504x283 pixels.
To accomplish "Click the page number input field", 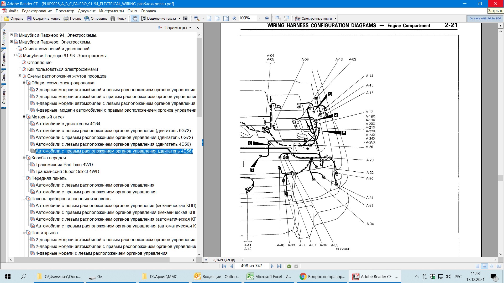I will click(251, 266).
